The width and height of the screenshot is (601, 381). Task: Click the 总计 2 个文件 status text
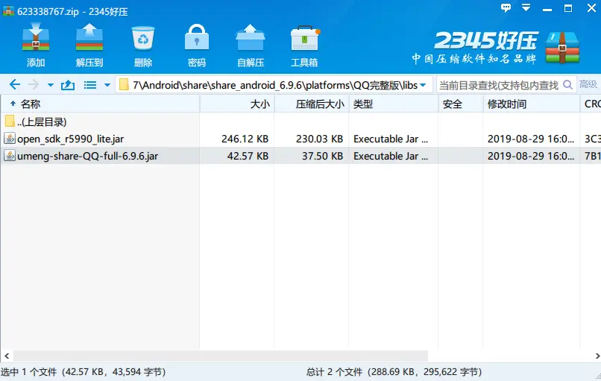[394, 372]
